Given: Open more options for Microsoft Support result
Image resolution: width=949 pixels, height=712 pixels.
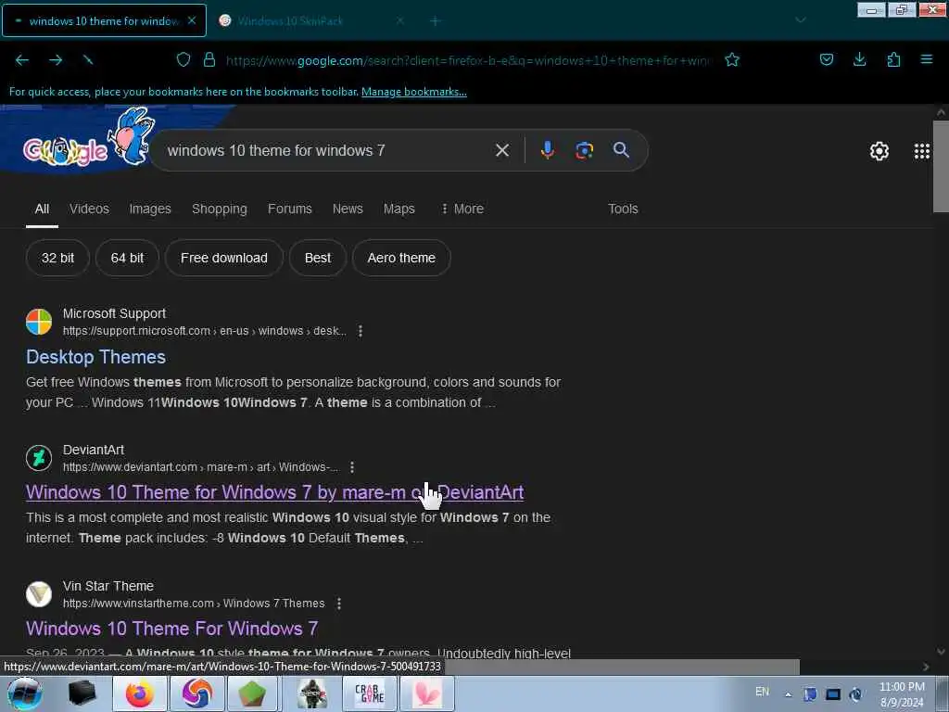Looking at the screenshot, I should click(x=361, y=331).
